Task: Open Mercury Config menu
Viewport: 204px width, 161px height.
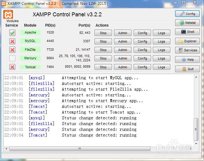Action: [x=142, y=58]
